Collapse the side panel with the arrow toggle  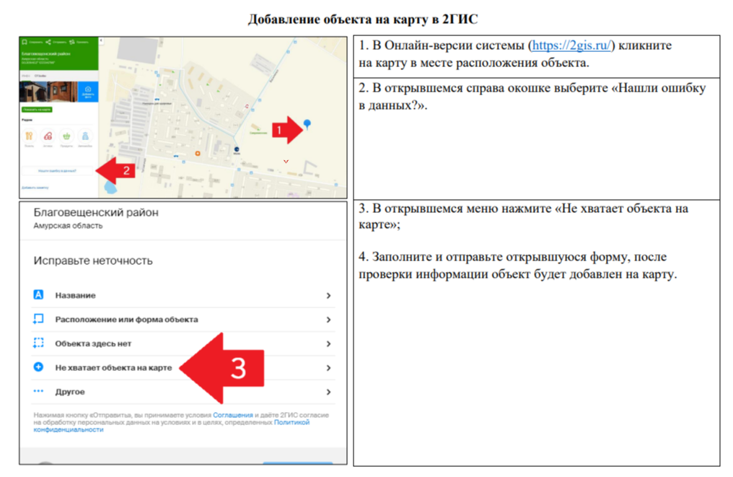click(x=101, y=41)
